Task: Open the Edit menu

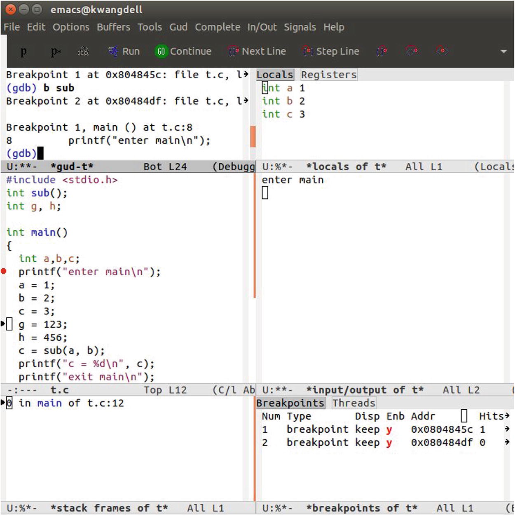Action: [36, 27]
